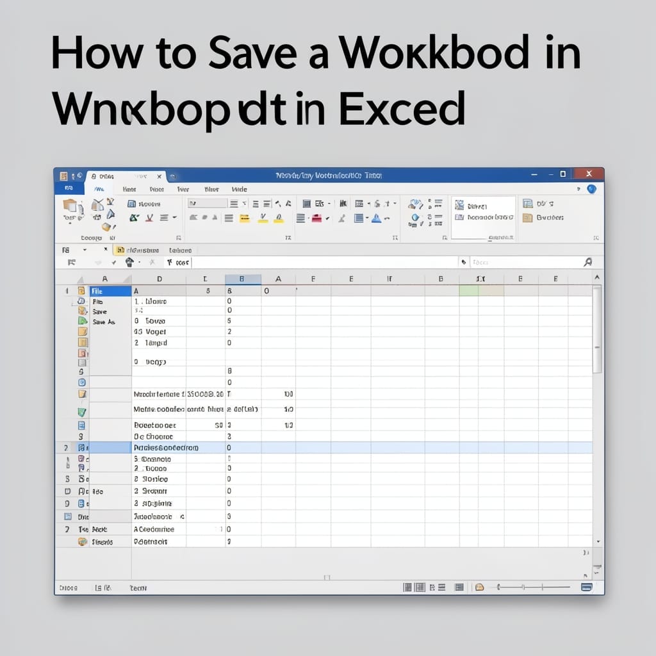Click the folder button at ribbon right

[543, 218]
